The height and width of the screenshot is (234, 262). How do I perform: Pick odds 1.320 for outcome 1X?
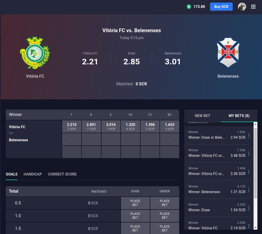(130, 127)
